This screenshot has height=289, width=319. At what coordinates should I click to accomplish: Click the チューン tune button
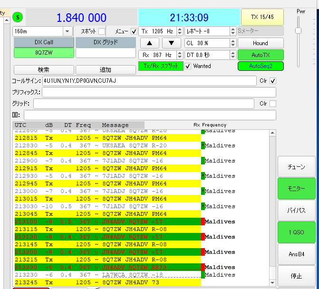click(x=296, y=167)
